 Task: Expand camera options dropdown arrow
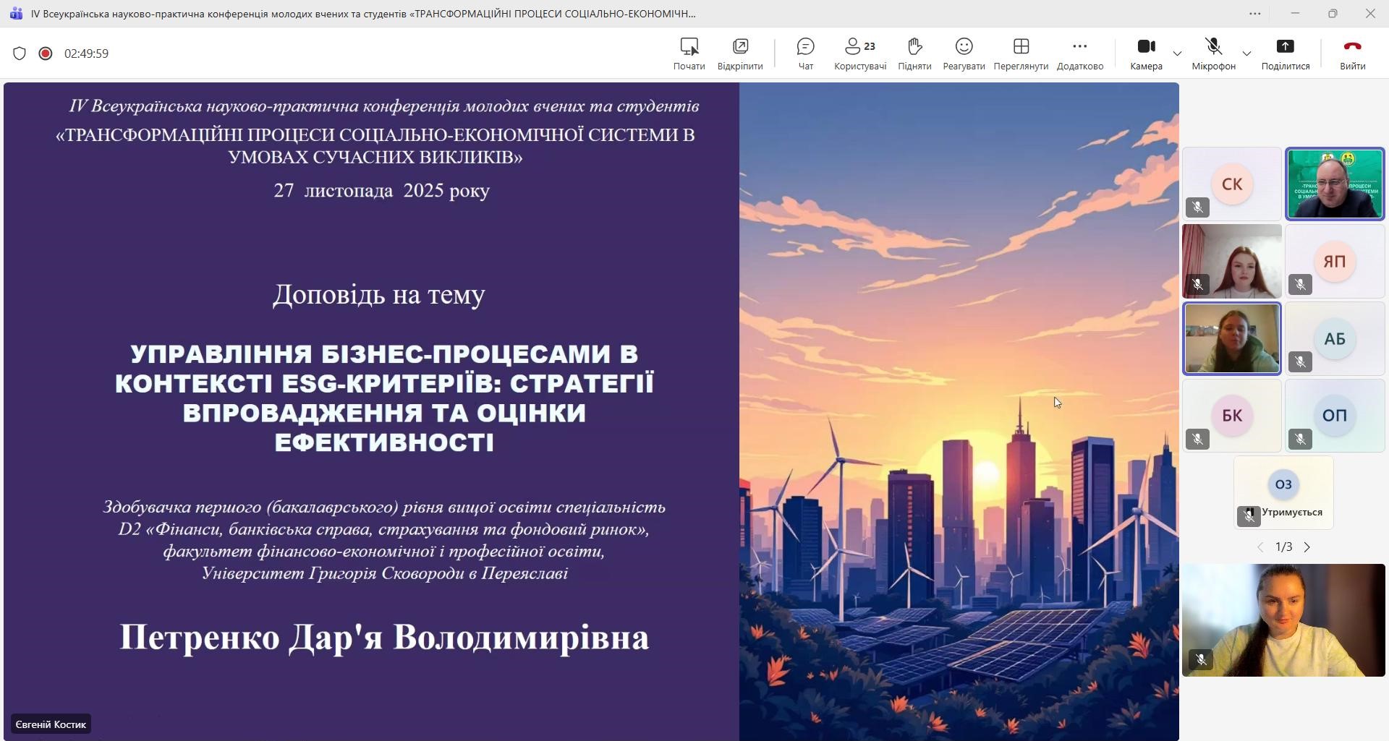point(1177,53)
